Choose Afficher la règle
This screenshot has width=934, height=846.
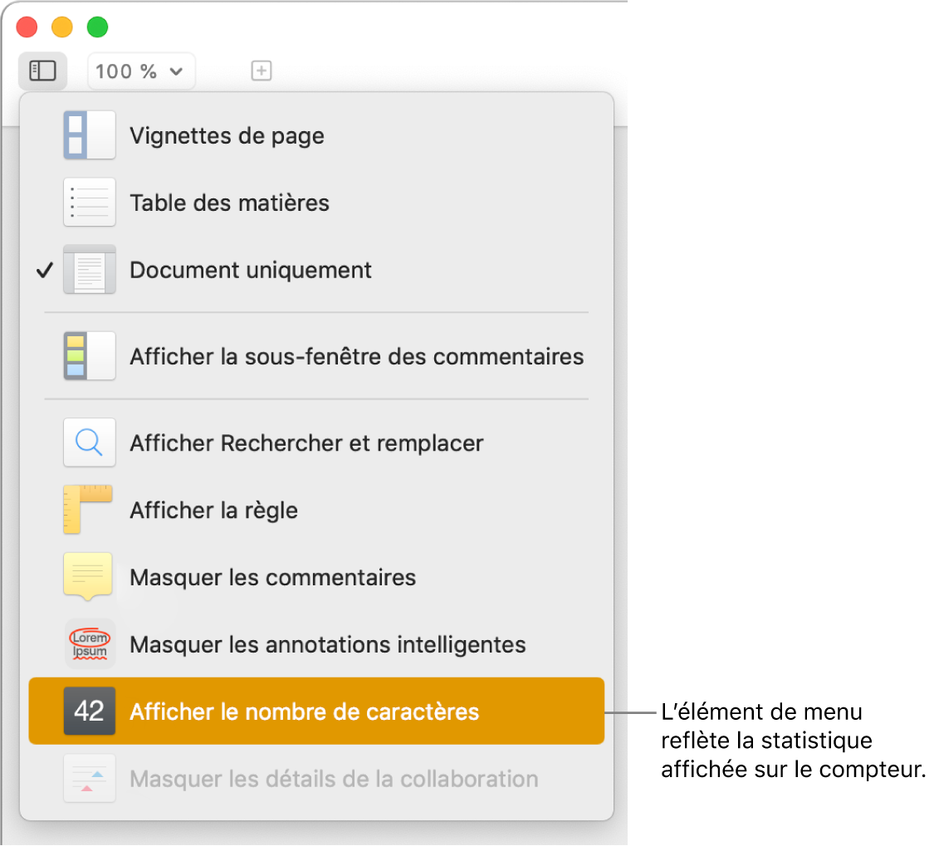tap(316, 510)
